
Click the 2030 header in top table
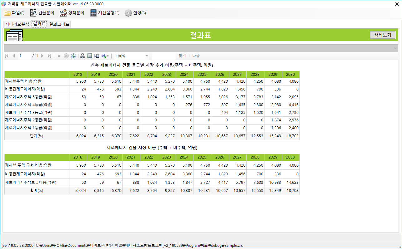click(x=290, y=74)
